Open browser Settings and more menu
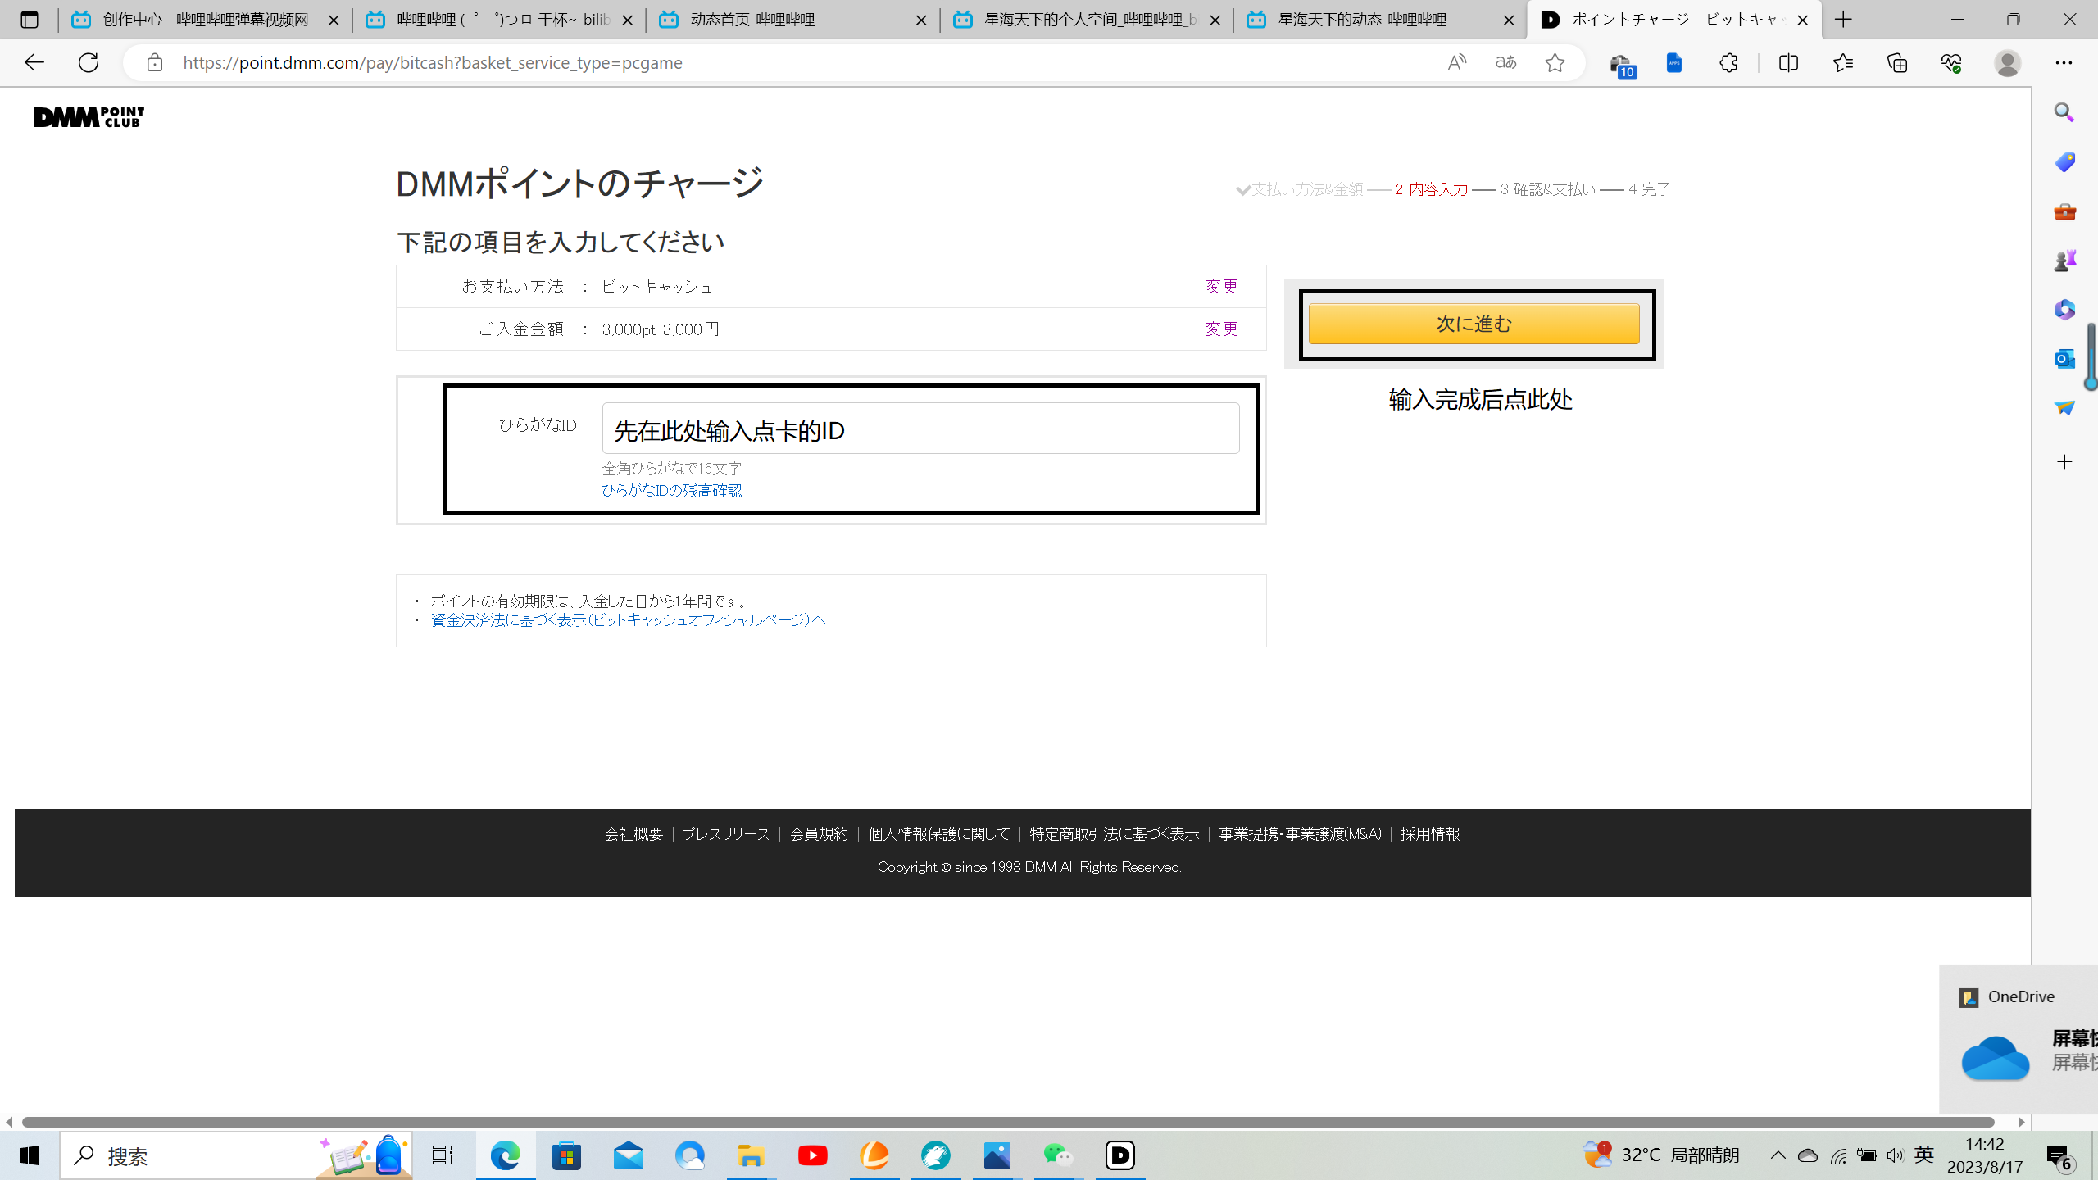The height and width of the screenshot is (1180, 2098). pyautogui.click(x=2064, y=62)
